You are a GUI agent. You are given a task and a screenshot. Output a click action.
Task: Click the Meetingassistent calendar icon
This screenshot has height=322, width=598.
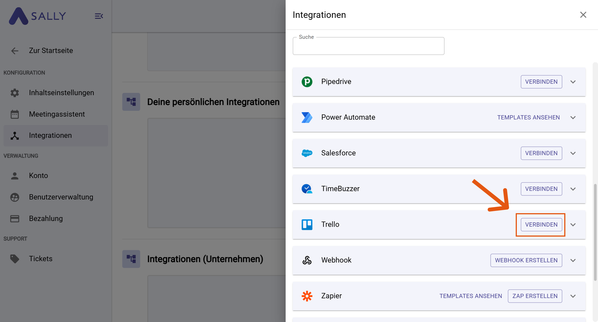tap(15, 114)
